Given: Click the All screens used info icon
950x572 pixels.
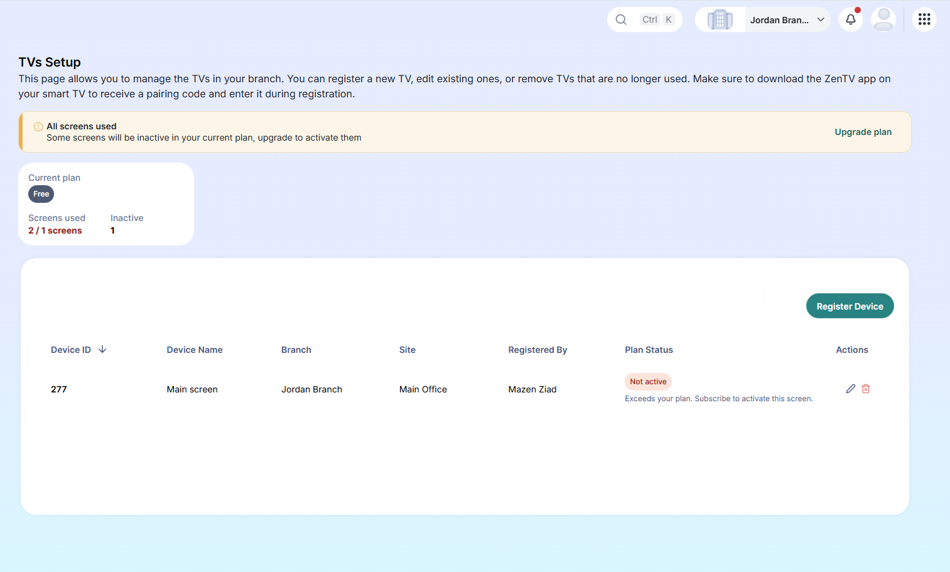Looking at the screenshot, I should 38,127.
